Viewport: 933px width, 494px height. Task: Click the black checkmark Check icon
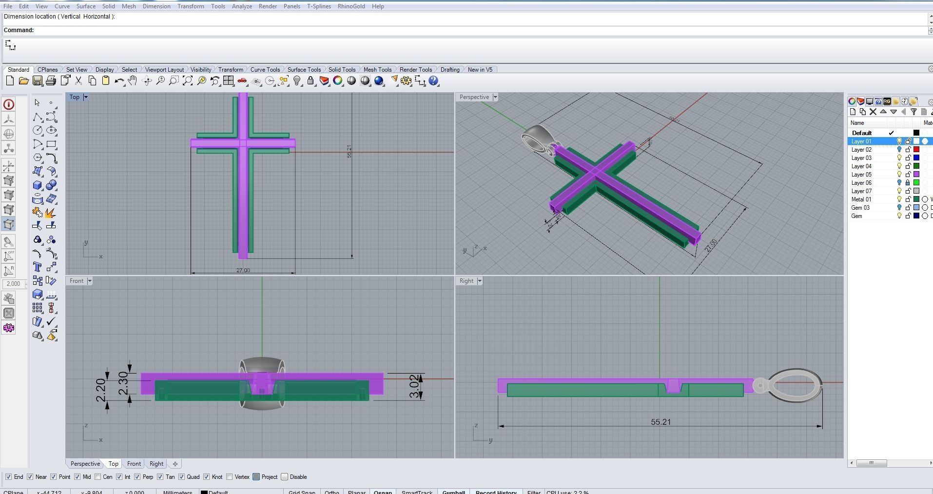point(51,321)
